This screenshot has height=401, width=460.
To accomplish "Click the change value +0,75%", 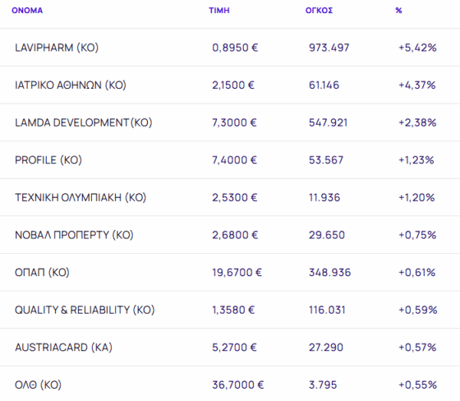I will [x=417, y=235].
